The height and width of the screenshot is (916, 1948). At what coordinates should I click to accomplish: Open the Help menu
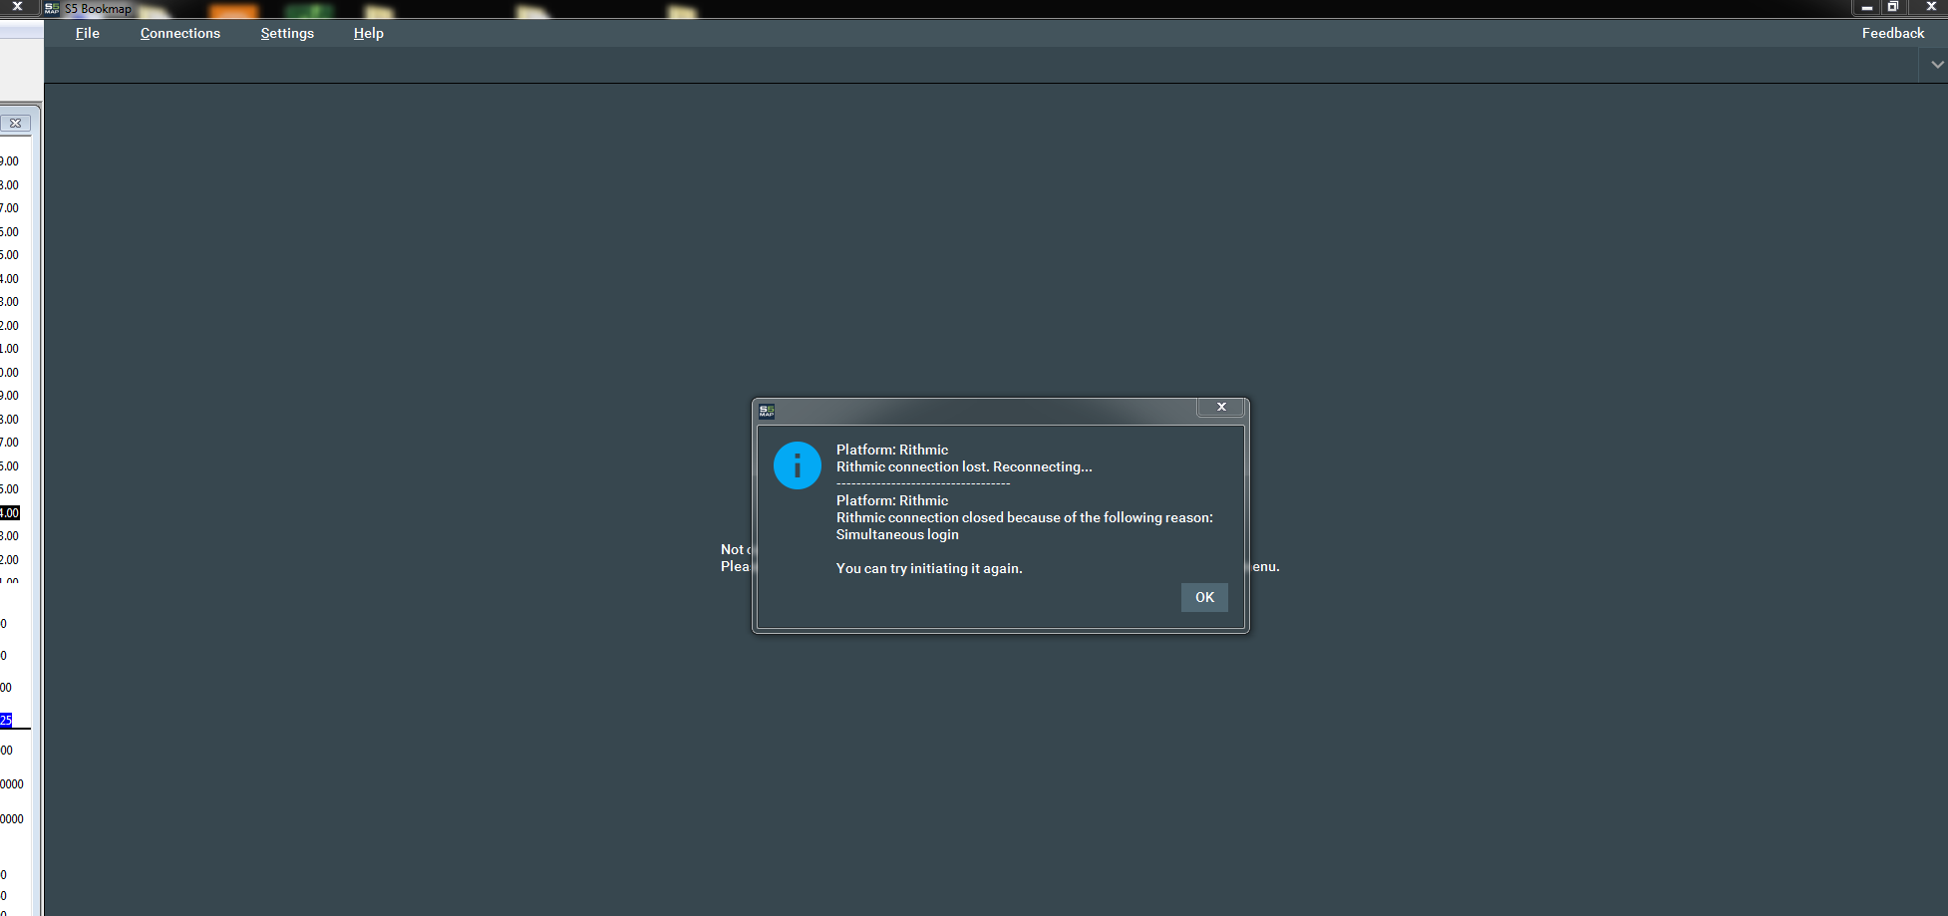(x=369, y=33)
